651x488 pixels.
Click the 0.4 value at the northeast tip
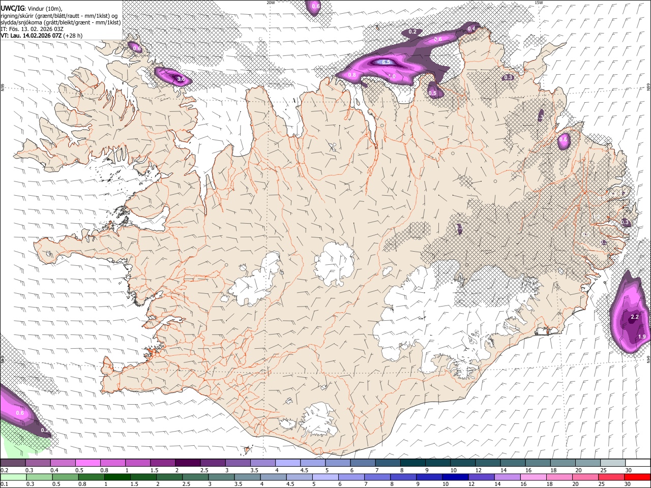[471, 29]
